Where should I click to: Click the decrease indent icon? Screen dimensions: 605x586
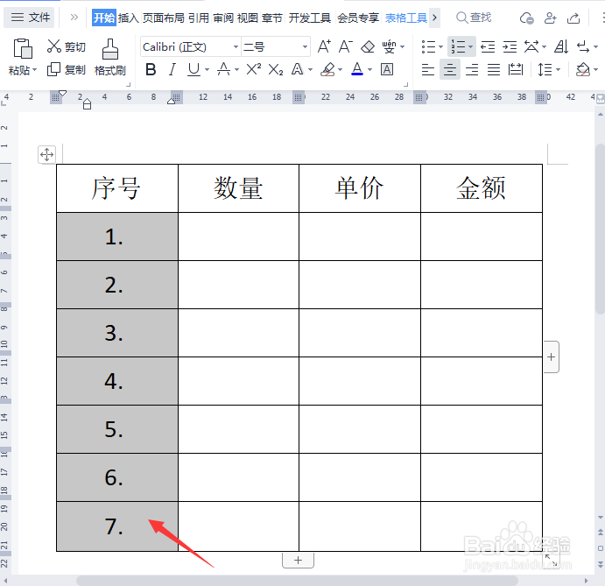[488, 47]
